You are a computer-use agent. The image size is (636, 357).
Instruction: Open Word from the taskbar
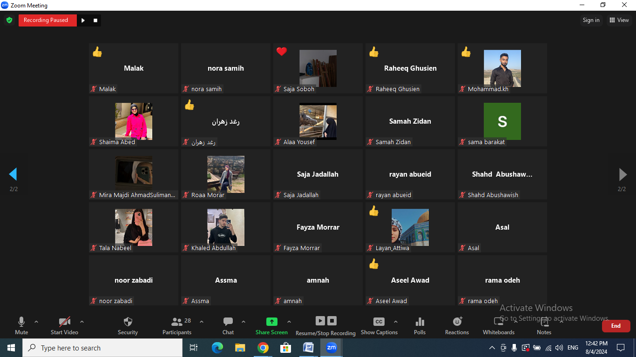[308, 348]
